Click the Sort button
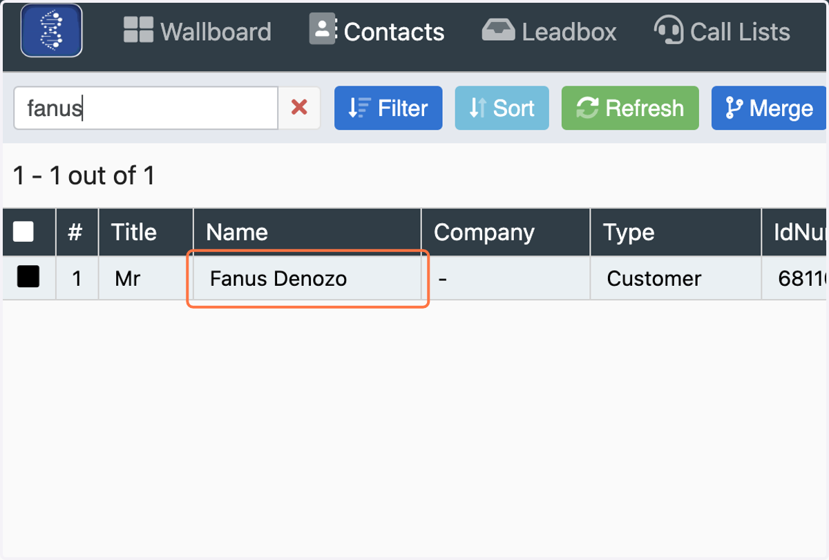The height and width of the screenshot is (560, 829). click(502, 108)
